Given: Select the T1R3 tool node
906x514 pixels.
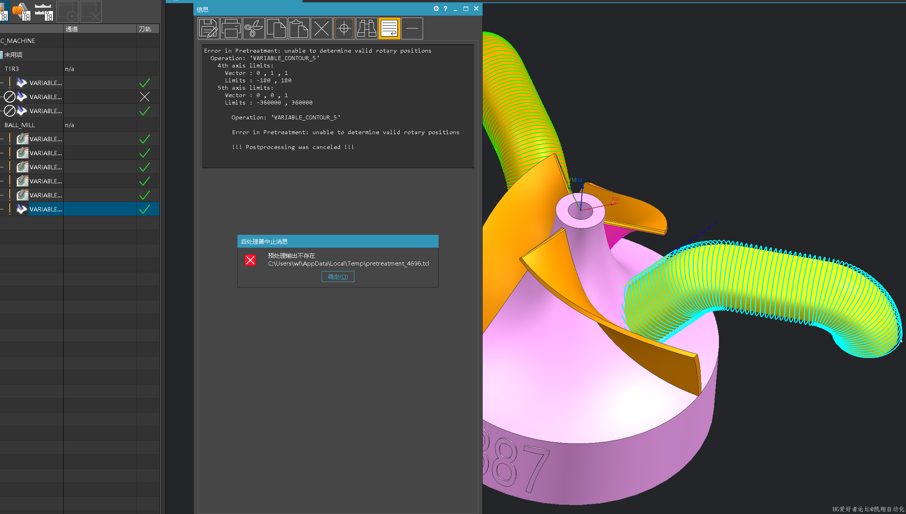Looking at the screenshot, I should pyautogui.click(x=12, y=69).
